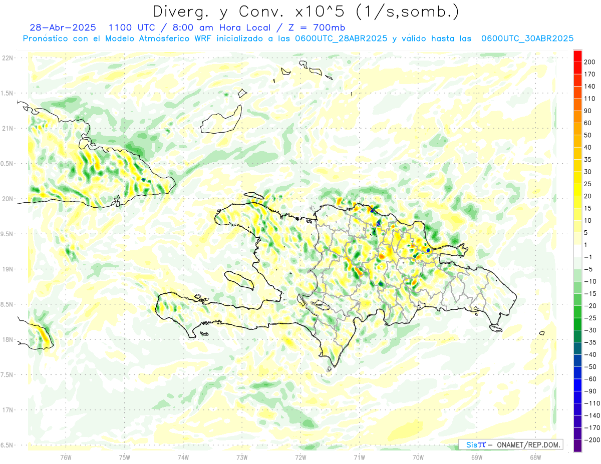Image resolution: width=601 pixels, height=464 pixels.
Task: Click the '0.5N' latitude label
Action: click(8, 164)
